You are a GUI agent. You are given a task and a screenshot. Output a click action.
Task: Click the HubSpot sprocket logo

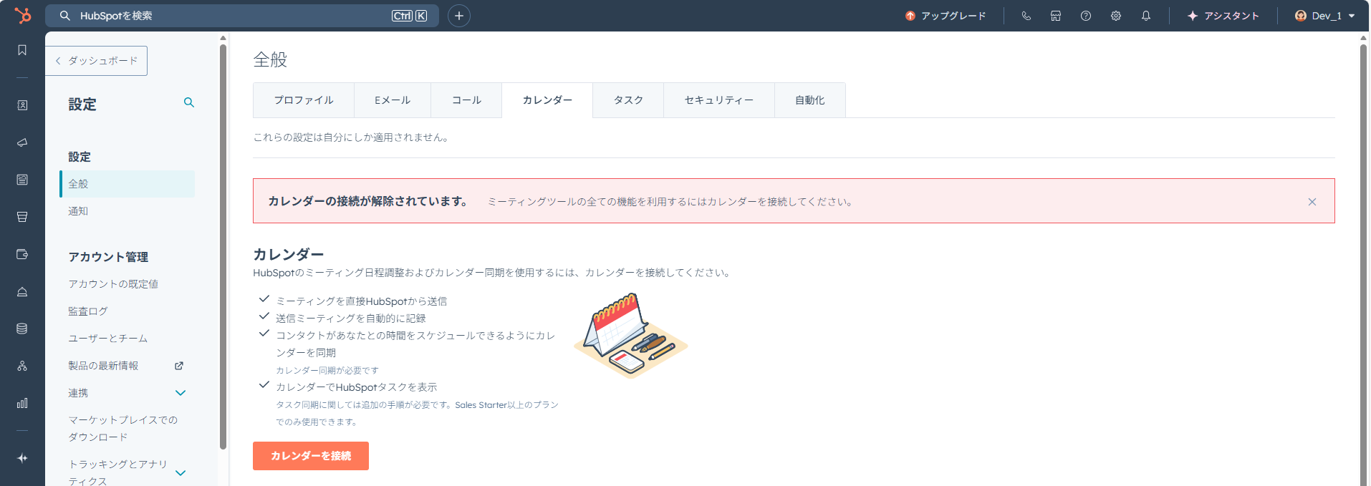pyautogui.click(x=23, y=15)
